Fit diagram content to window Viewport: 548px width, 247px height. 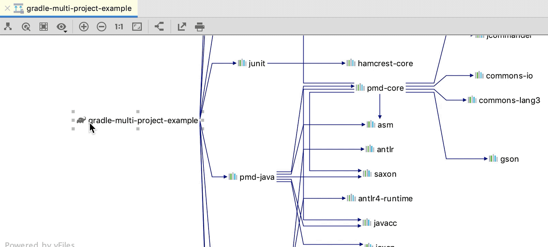[137, 27]
